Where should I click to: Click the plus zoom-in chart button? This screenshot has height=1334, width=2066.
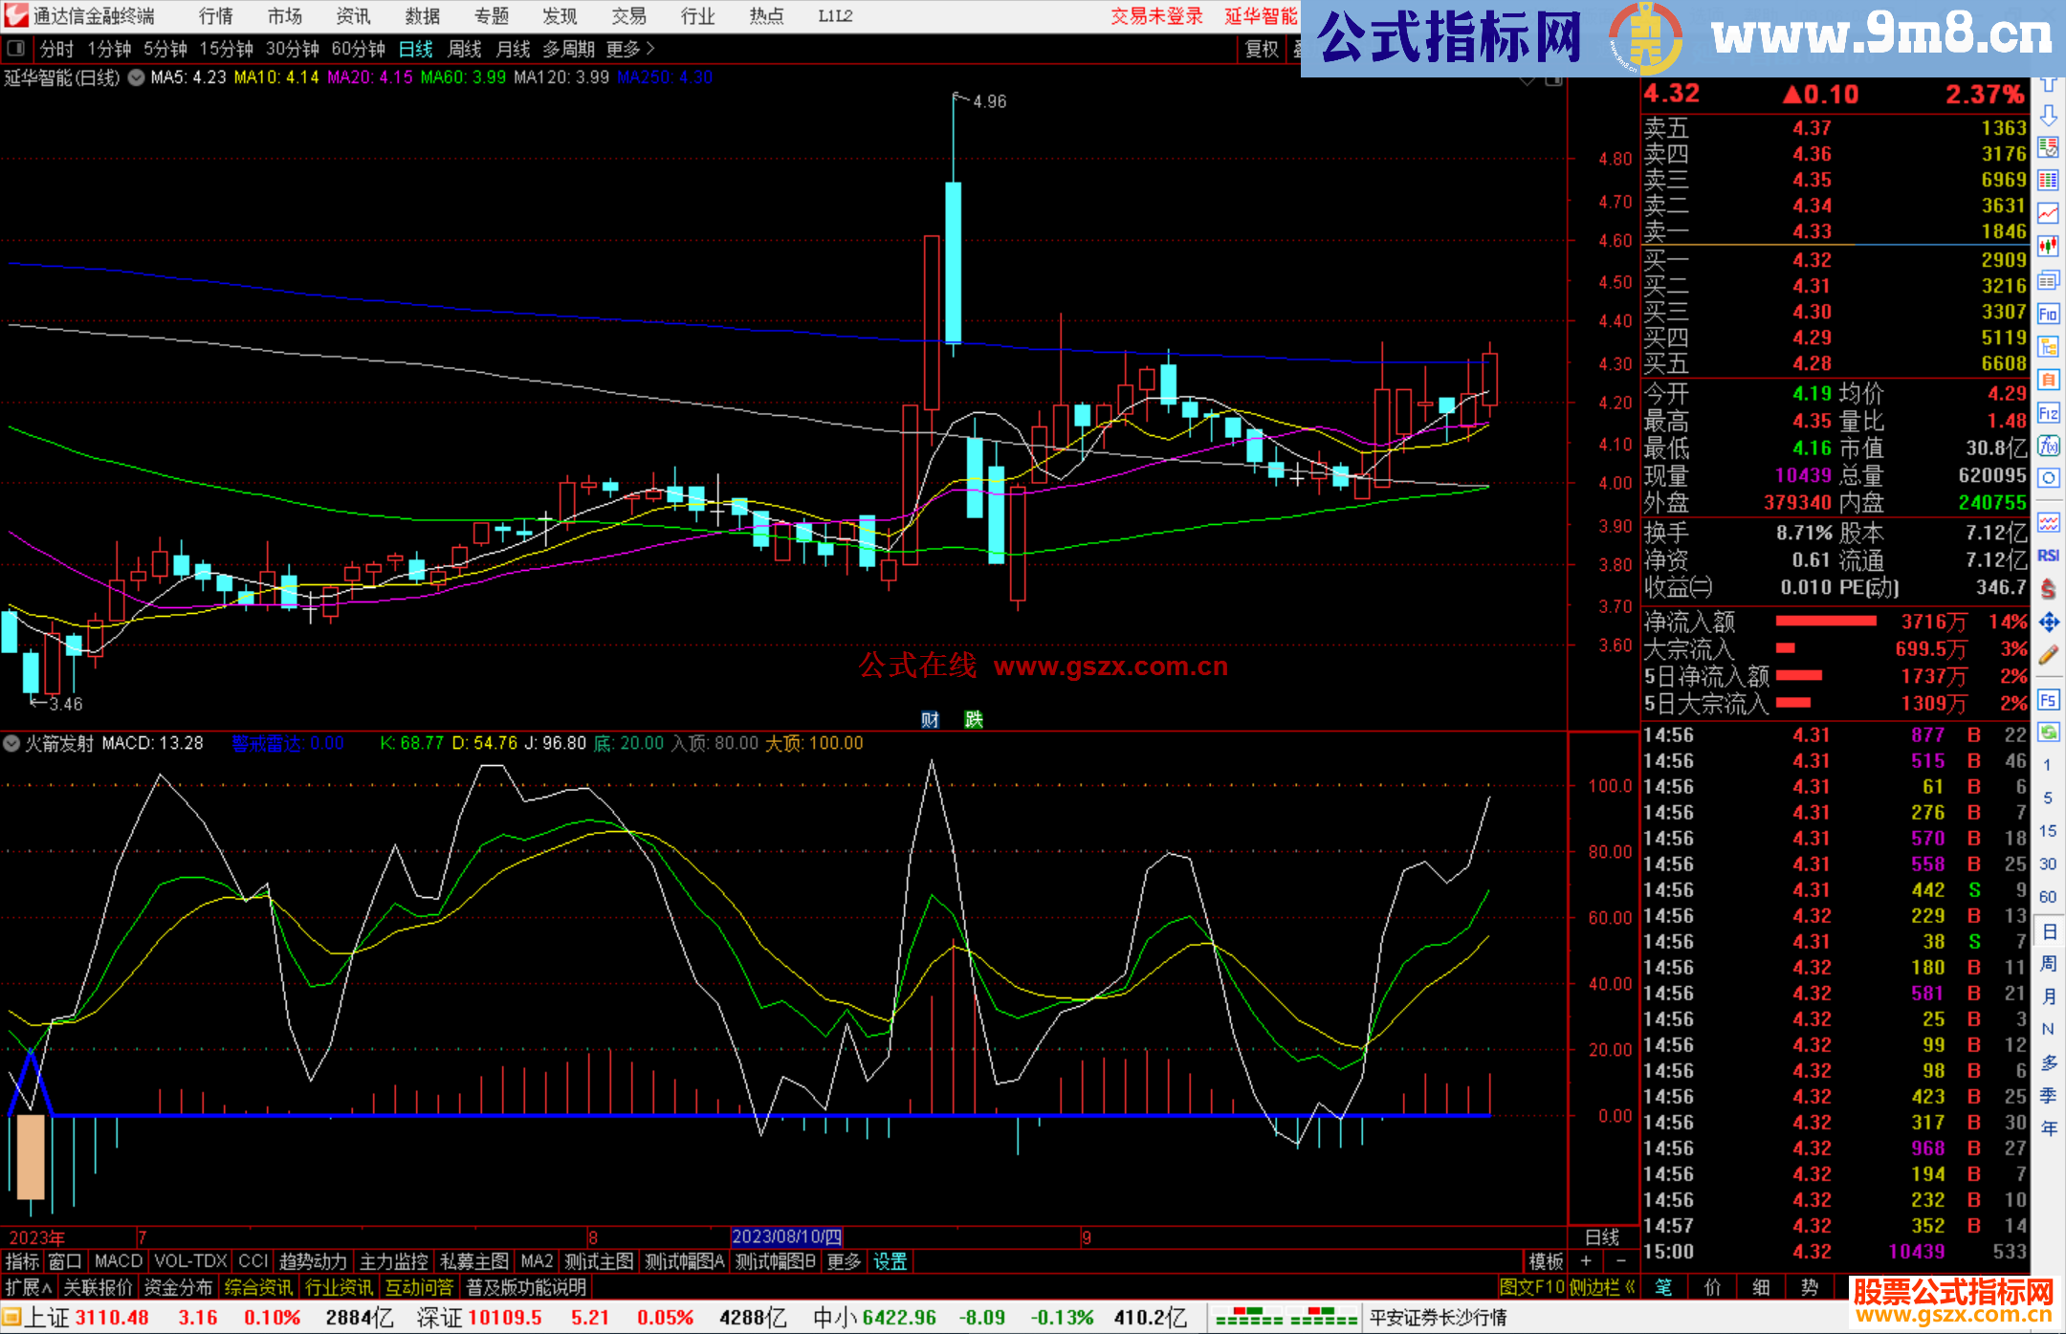1586,1261
